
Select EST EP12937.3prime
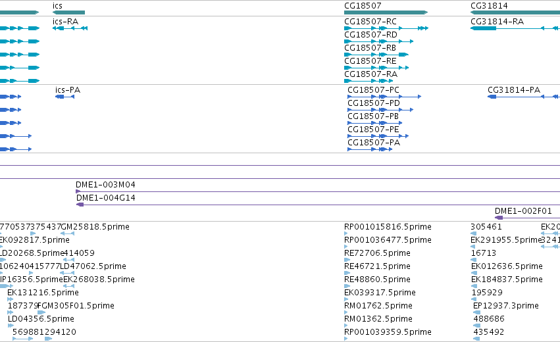coord(506,306)
